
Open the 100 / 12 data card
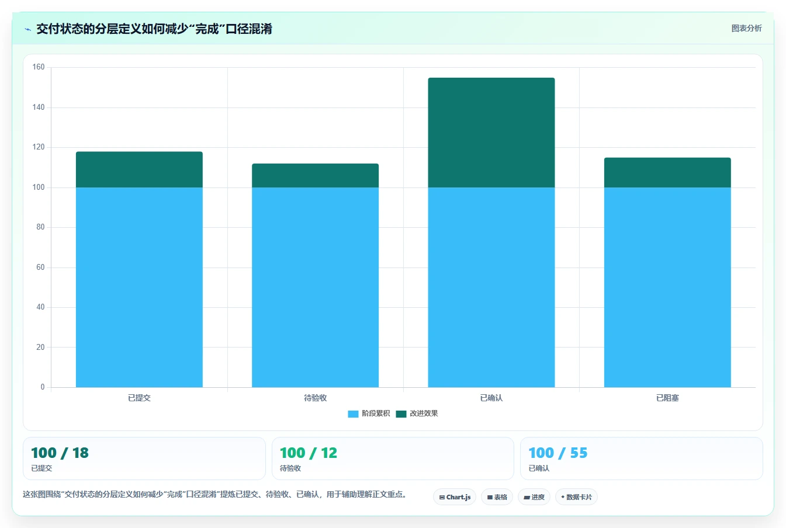point(393,458)
